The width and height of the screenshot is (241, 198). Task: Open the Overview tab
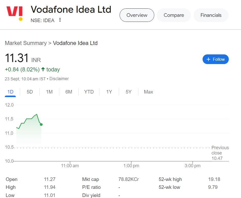pos(137,15)
